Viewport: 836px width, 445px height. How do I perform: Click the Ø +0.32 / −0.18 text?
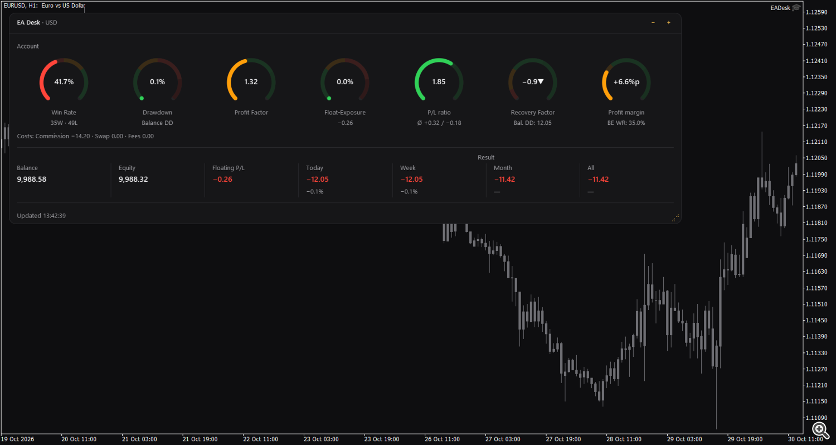(439, 123)
